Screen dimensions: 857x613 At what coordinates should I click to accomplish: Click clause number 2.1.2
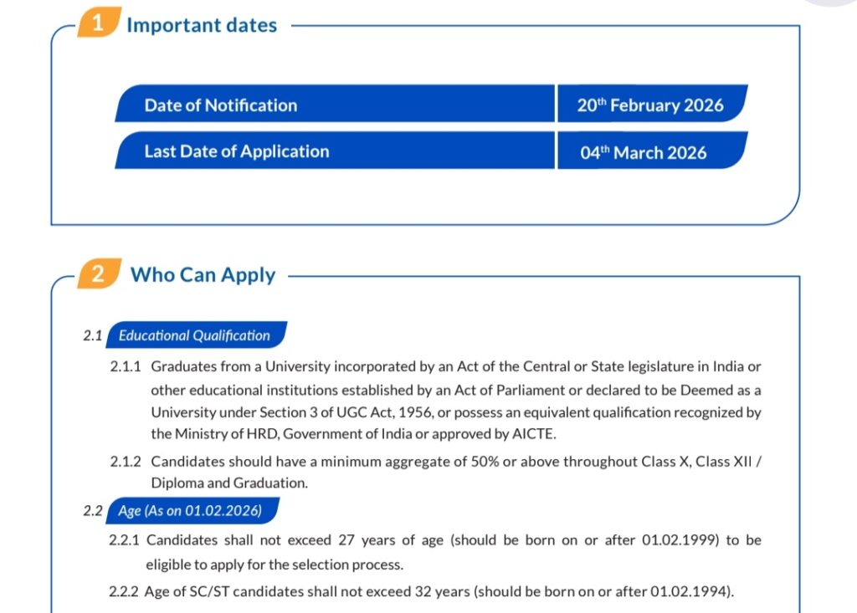coord(125,461)
